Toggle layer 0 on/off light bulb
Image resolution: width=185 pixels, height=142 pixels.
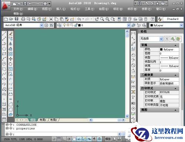64,25
